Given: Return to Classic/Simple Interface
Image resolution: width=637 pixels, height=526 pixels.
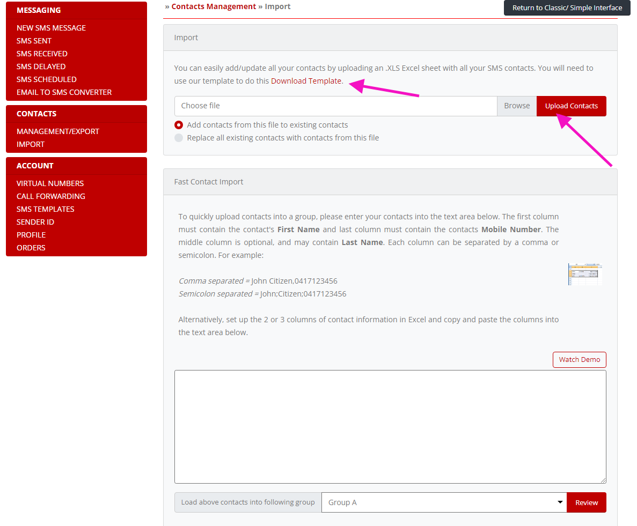Looking at the screenshot, I should pyautogui.click(x=567, y=8).
